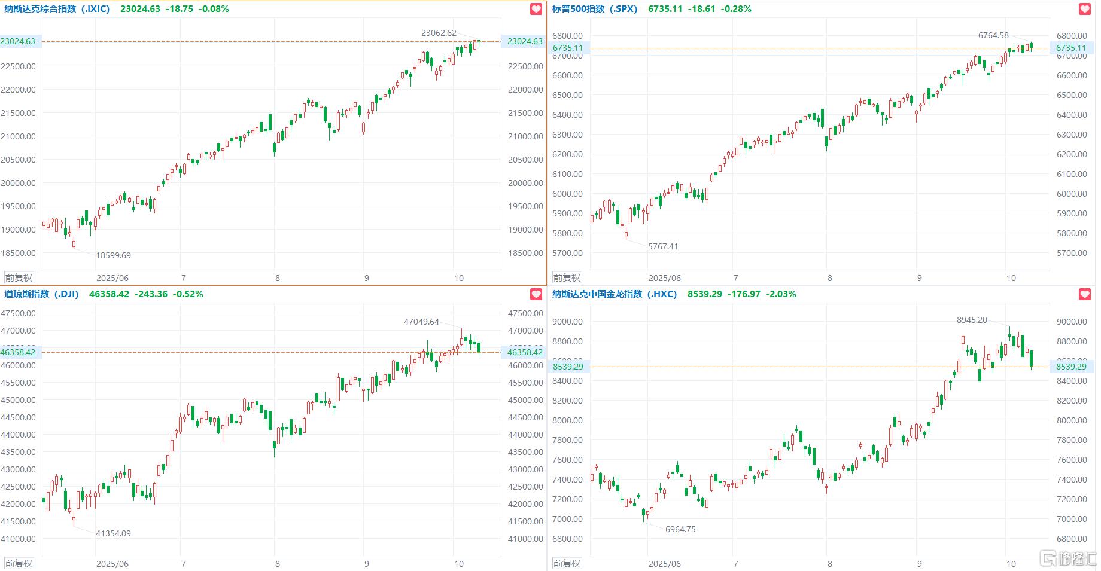The image size is (1101, 571).
Task: Click the right-side 6735.11 current price tag
Action: tap(1070, 48)
